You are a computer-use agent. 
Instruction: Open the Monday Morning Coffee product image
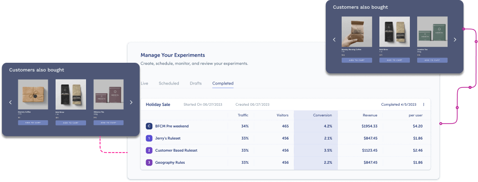357,32
